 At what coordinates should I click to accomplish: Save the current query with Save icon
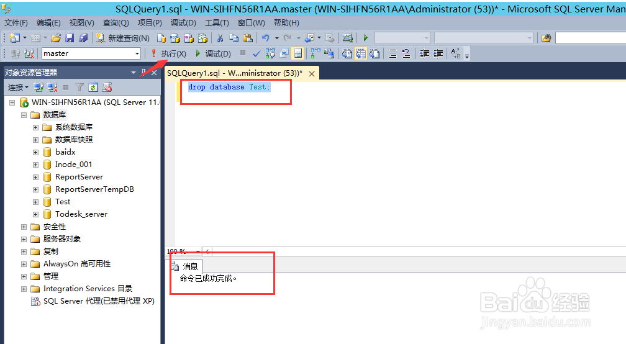pos(70,38)
